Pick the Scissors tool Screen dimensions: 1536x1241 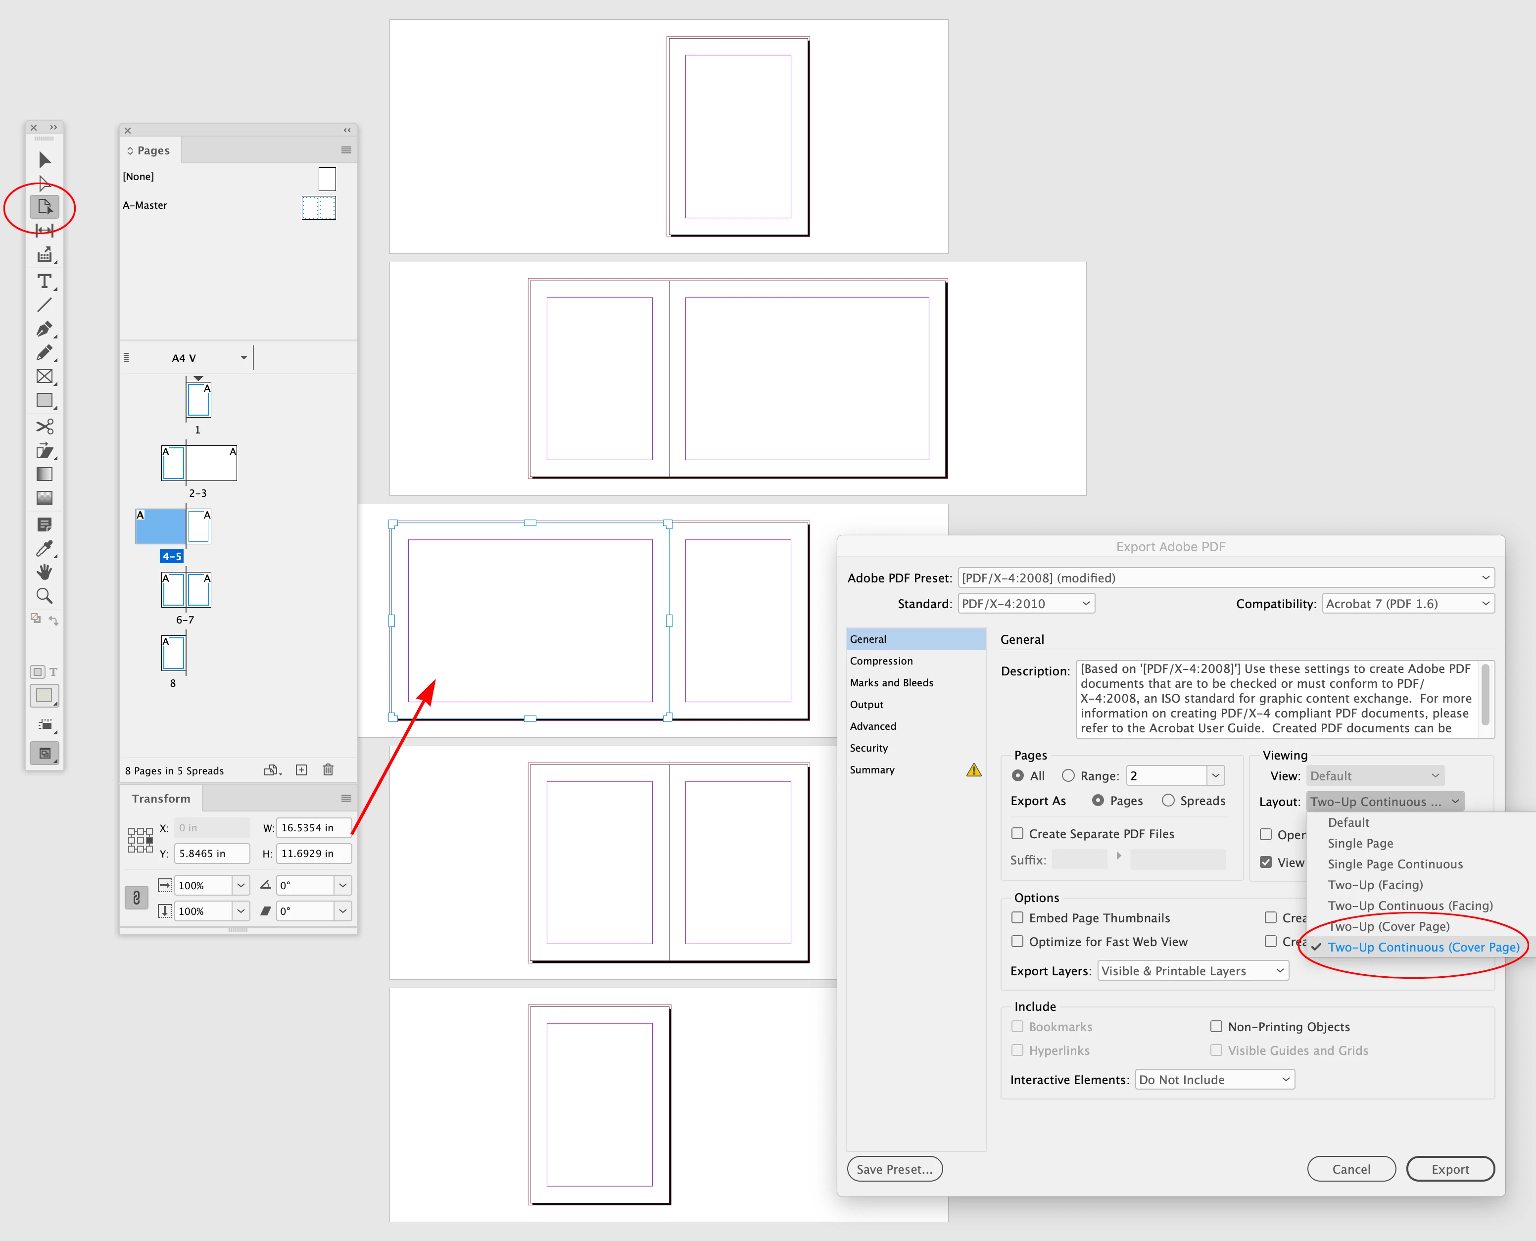(x=45, y=427)
